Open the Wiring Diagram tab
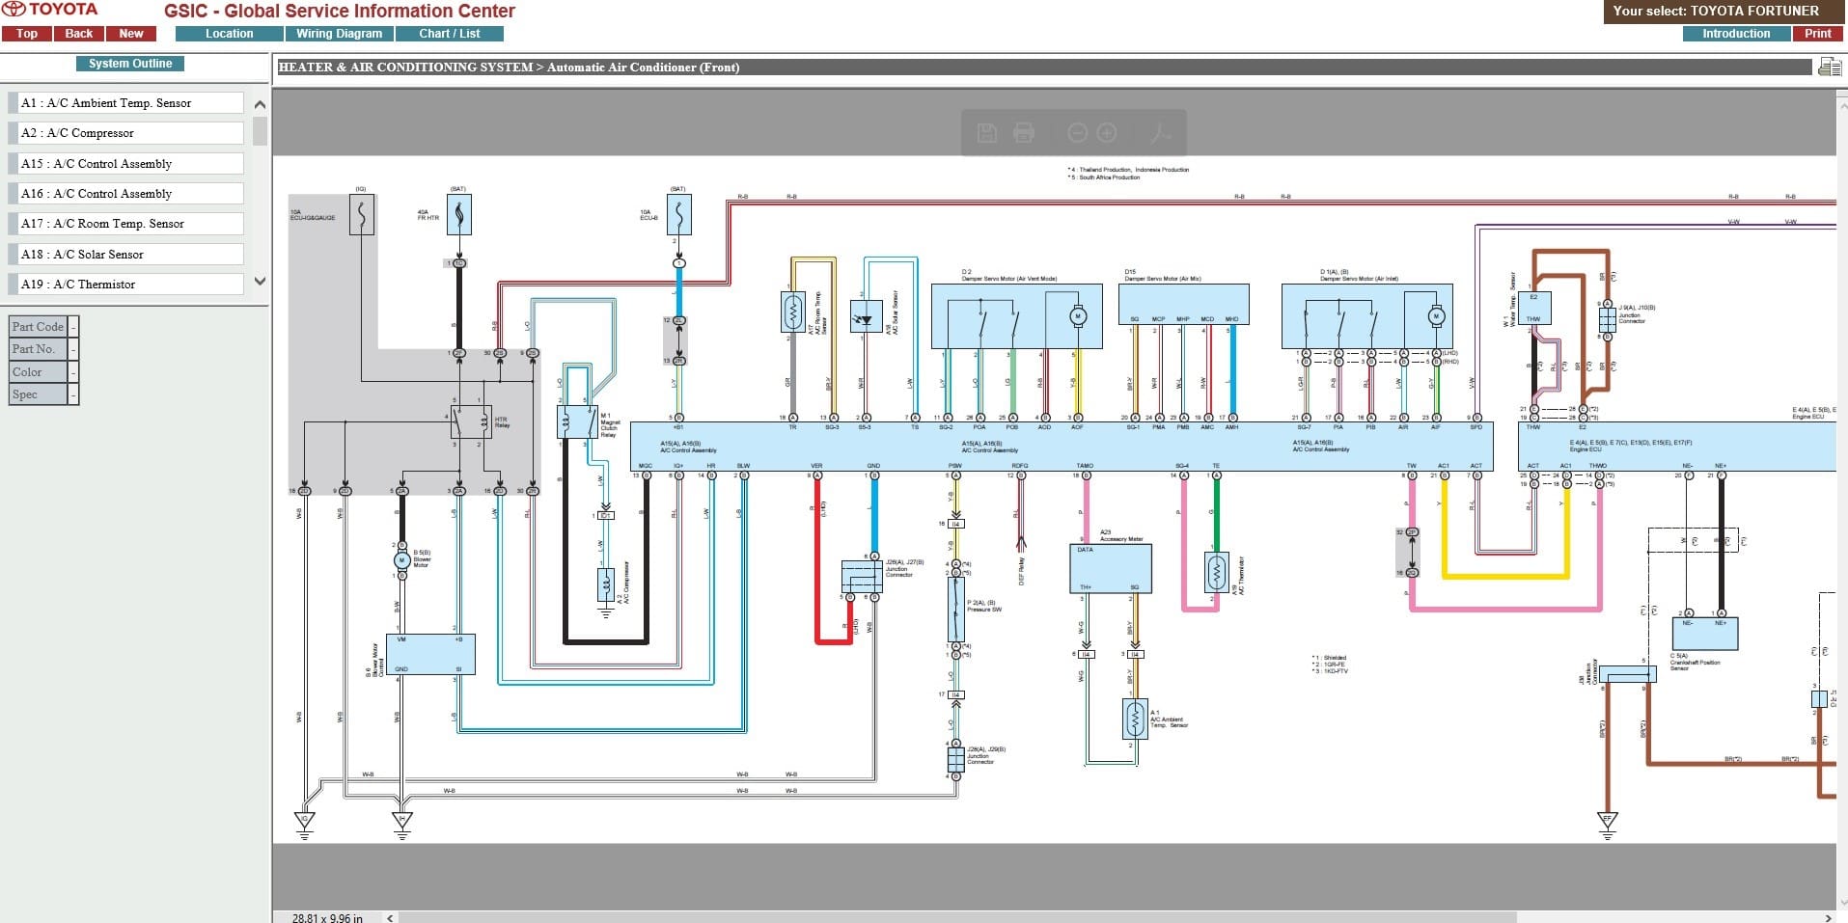 pos(339,34)
